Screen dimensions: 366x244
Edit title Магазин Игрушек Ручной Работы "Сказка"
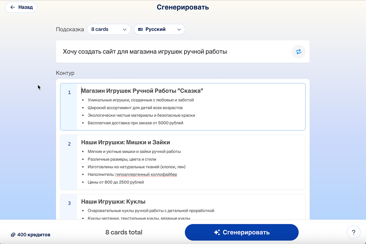[142, 91]
